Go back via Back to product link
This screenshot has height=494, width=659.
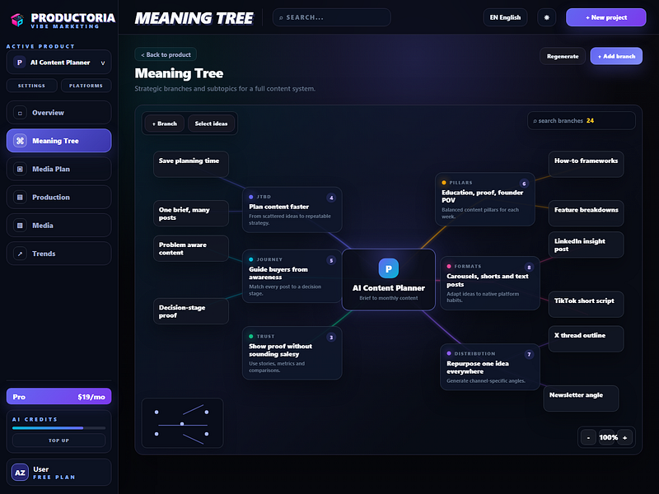[166, 54]
